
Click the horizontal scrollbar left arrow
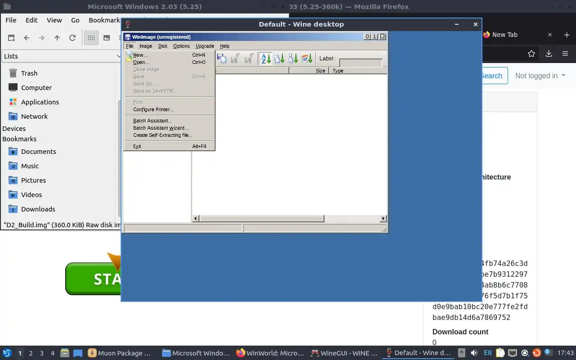tap(196, 219)
